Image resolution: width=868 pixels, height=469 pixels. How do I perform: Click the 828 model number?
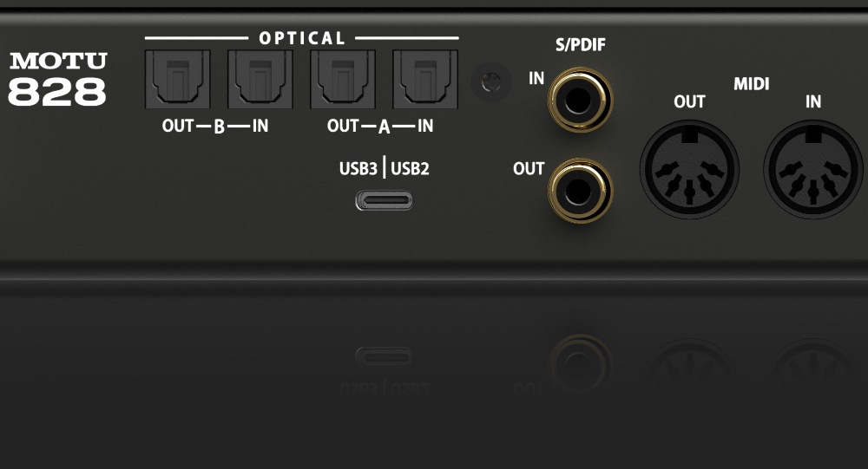57,91
